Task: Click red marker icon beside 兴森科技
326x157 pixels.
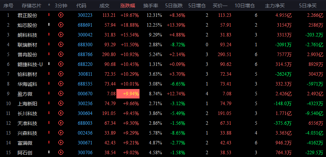Action: 49,132
